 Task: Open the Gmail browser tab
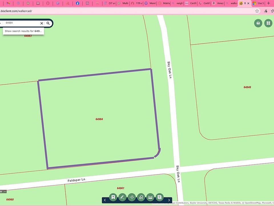[x=8, y=3]
